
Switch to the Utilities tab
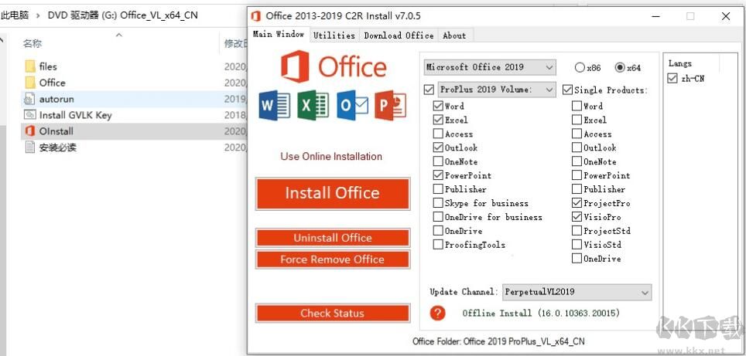click(334, 36)
